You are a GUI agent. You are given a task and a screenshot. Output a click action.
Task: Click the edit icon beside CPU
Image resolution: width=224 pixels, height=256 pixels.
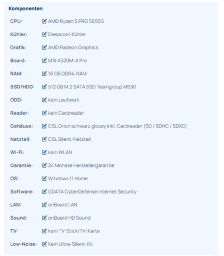(44, 21)
